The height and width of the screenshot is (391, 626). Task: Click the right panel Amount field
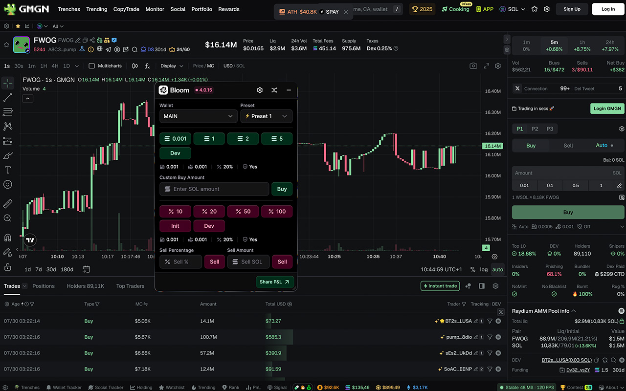coord(568,173)
